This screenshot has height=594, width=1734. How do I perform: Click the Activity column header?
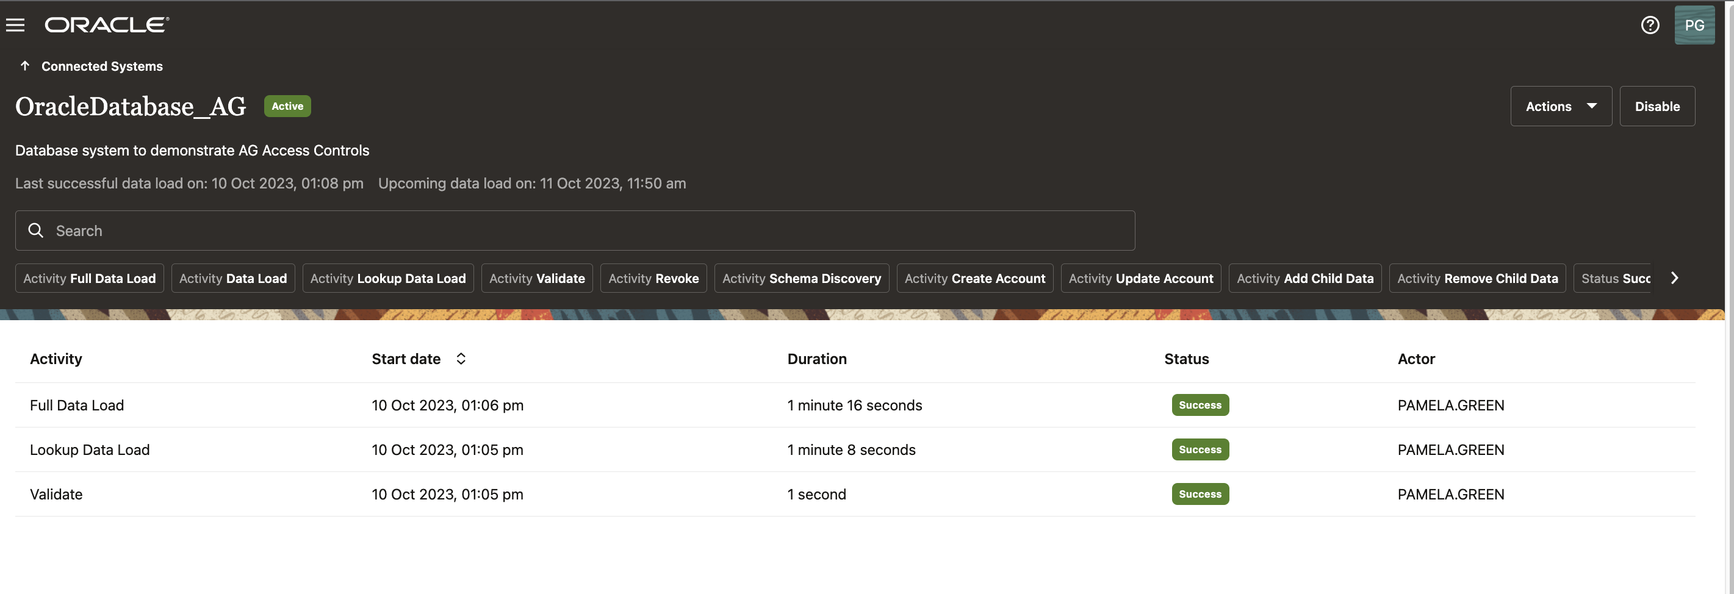pos(56,359)
